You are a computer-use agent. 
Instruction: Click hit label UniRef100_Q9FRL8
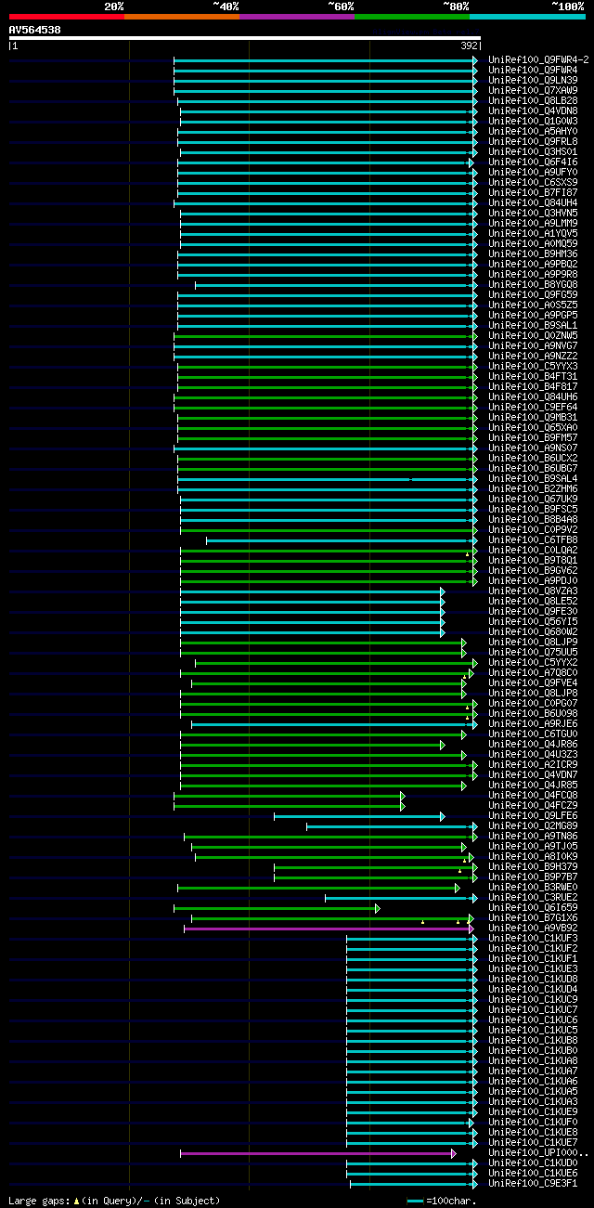(533, 141)
